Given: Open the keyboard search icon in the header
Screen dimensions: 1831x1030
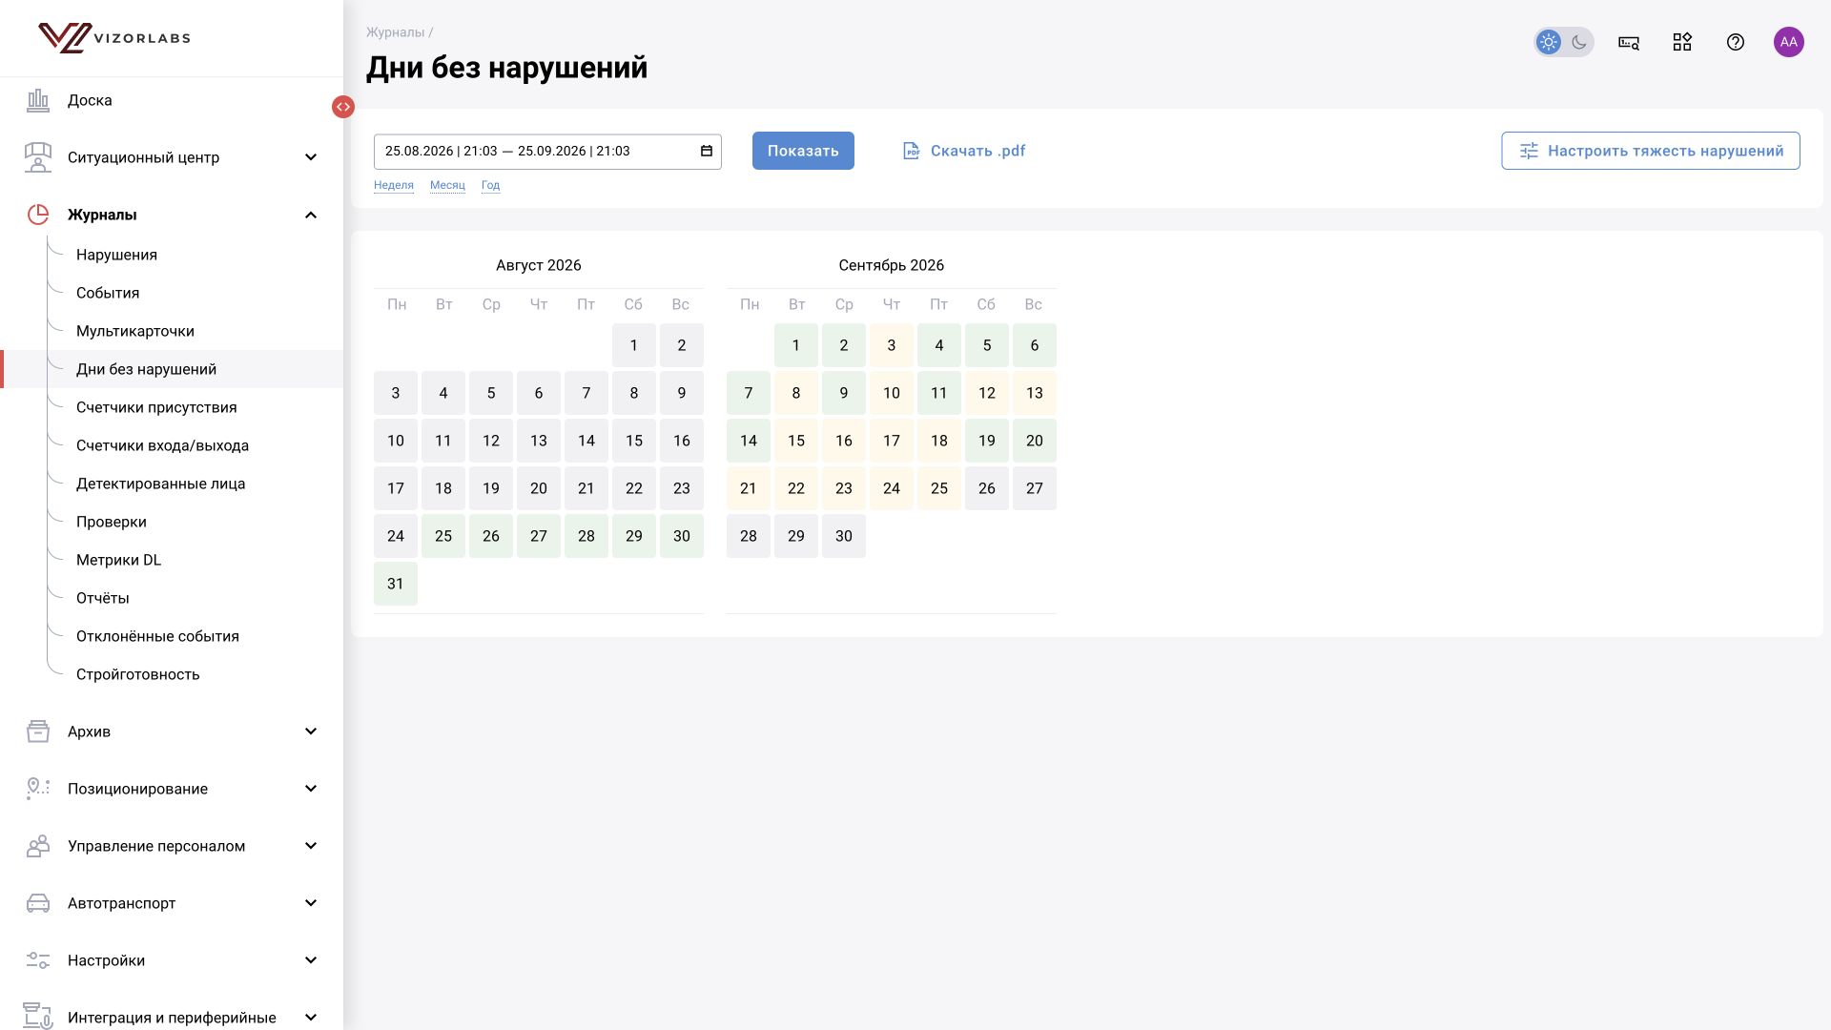Looking at the screenshot, I should pyautogui.click(x=1629, y=42).
